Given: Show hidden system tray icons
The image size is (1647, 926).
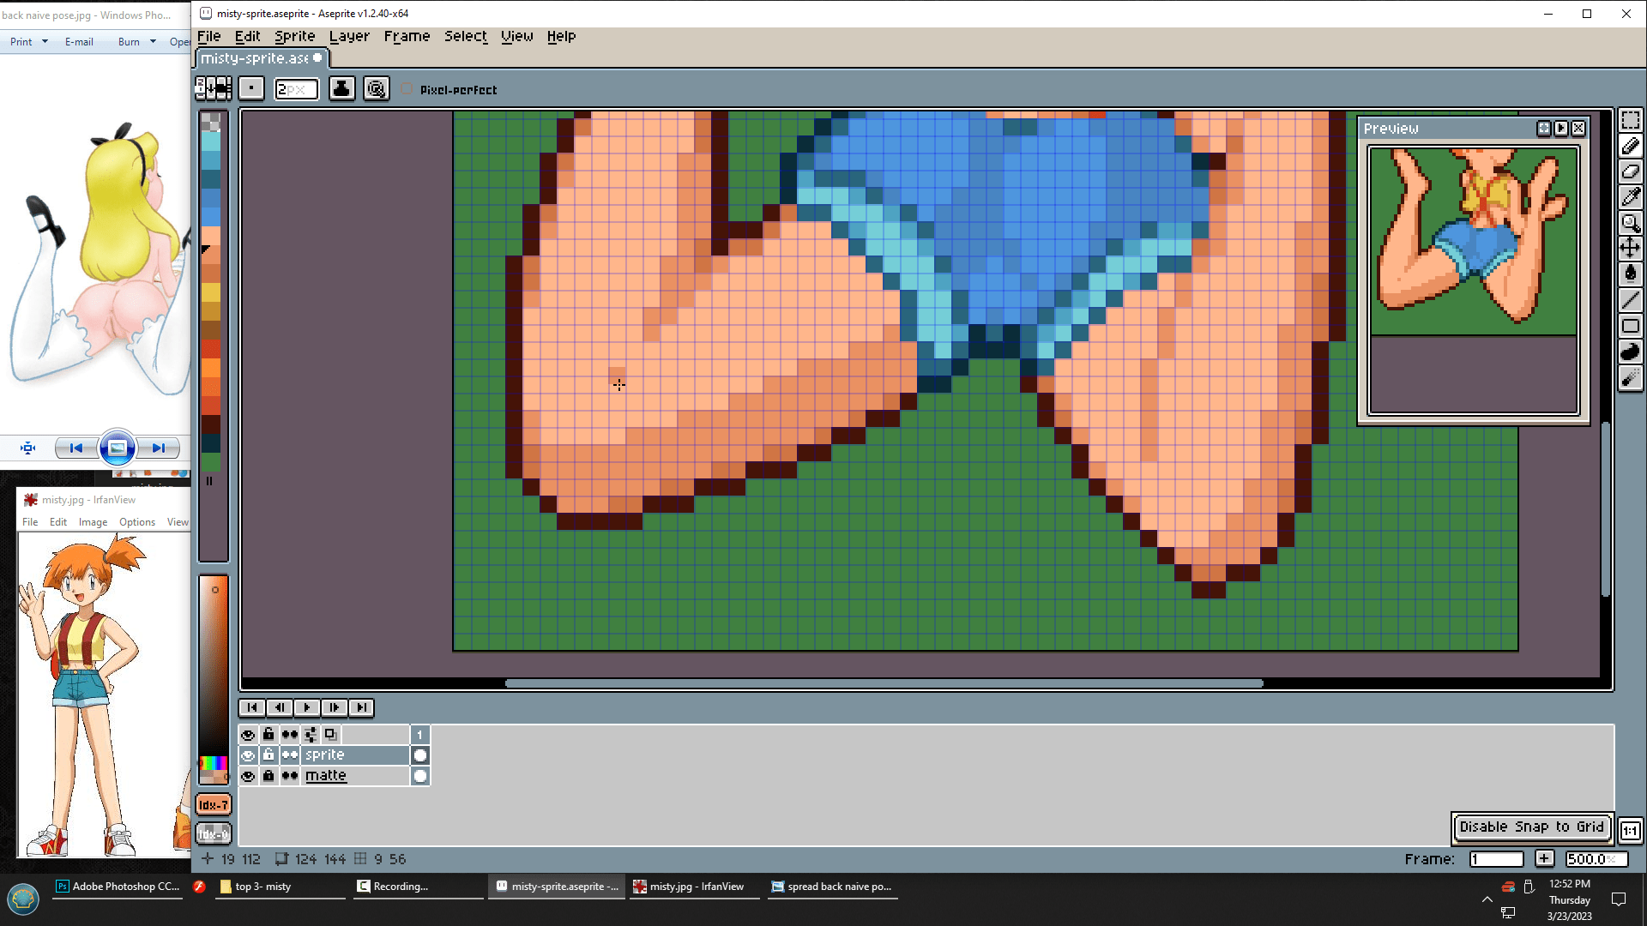Looking at the screenshot, I should tap(1487, 899).
